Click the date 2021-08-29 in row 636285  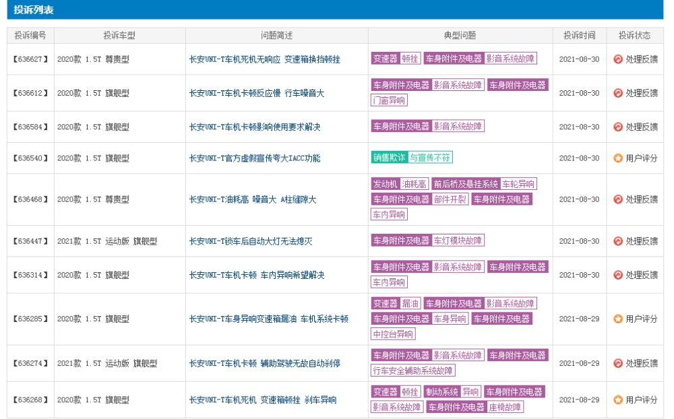[x=579, y=319]
